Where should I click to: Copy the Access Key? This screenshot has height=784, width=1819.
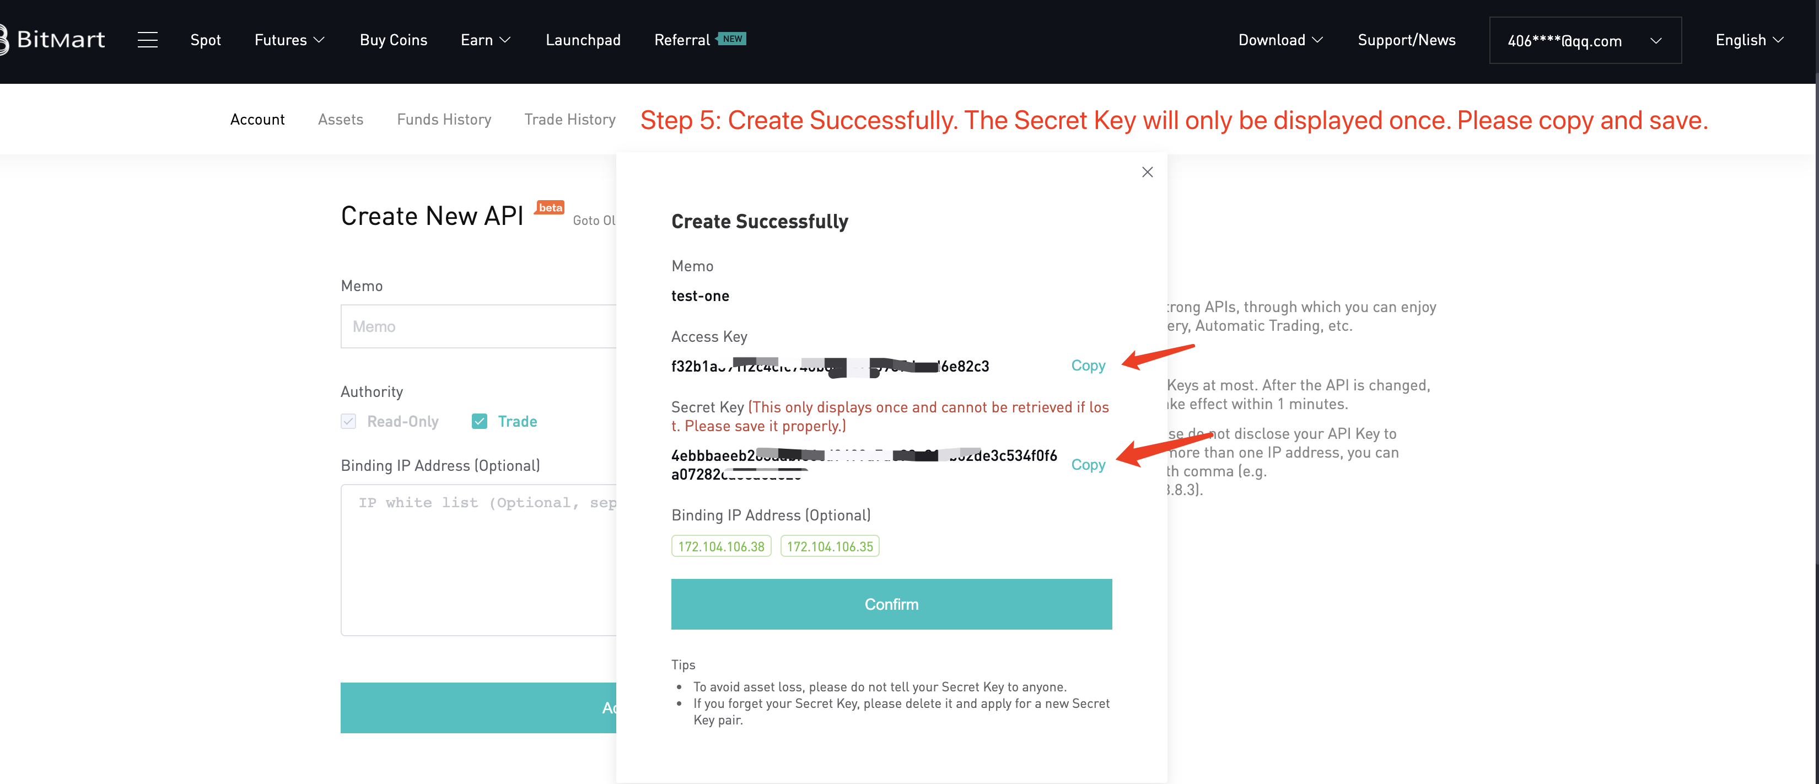click(x=1088, y=365)
